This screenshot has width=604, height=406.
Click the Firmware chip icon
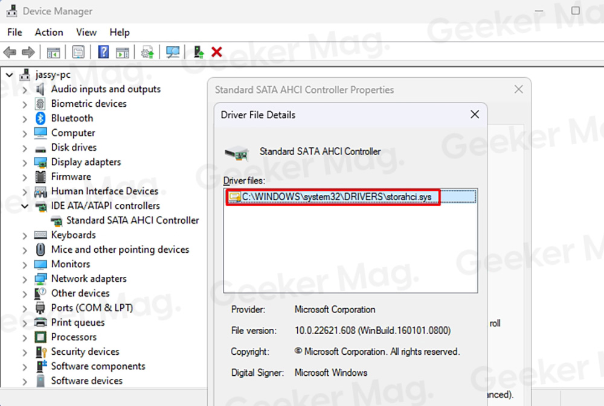coord(40,177)
